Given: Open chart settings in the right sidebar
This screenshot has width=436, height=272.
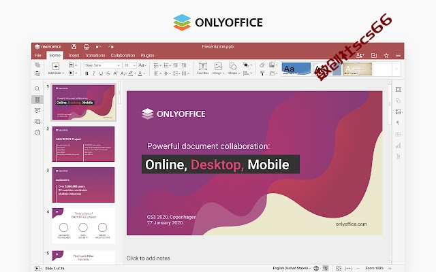Looking at the screenshot, I should point(398,146).
